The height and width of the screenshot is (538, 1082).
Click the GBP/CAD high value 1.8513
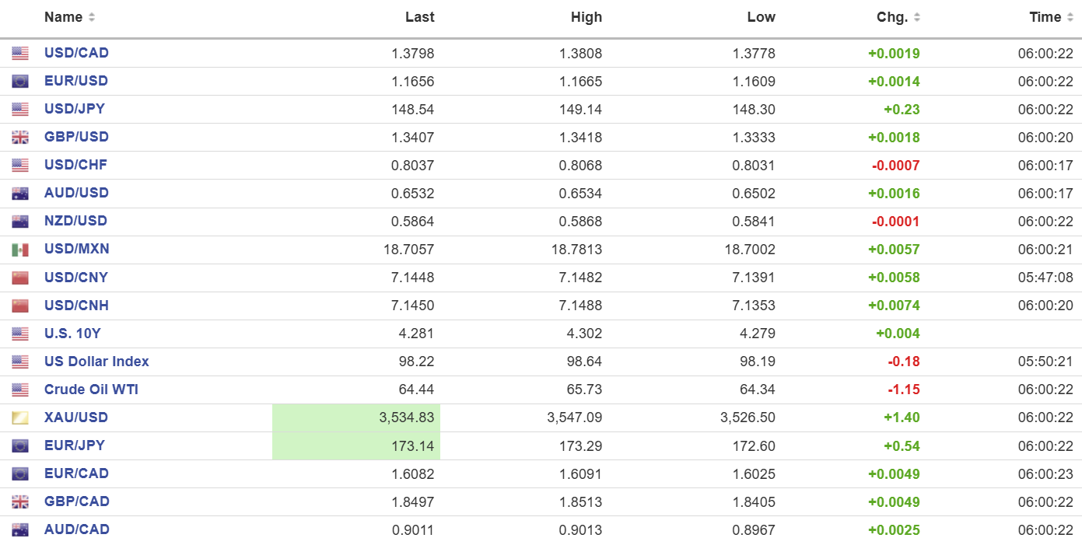point(582,501)
